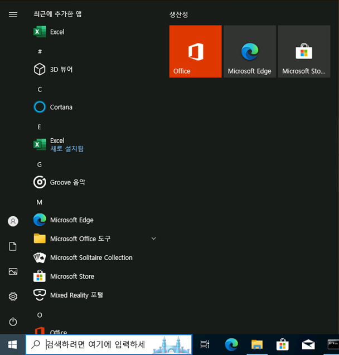
Task: Click the Windows Start button
Action: pyautogui.click(x=12, y=344)
